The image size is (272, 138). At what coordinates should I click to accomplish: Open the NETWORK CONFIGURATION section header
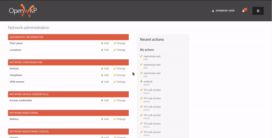click(x=26, y=62)
